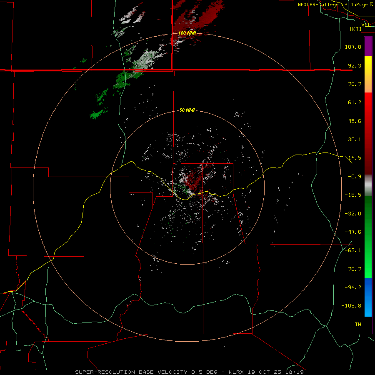The image size is (375, 375).
Task: Click the purple band of the velocity color bar
Action: point(368,46)
